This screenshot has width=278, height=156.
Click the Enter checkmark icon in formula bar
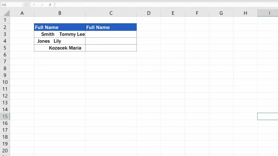click(x=42, y=5)
